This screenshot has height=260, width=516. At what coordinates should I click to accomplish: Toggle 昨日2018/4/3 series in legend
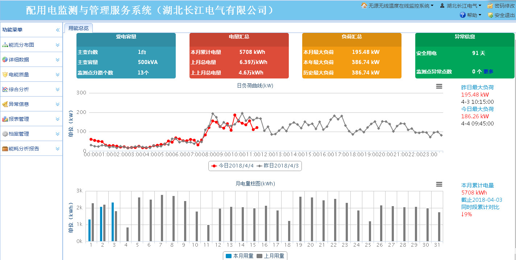(x=278, y=166)
